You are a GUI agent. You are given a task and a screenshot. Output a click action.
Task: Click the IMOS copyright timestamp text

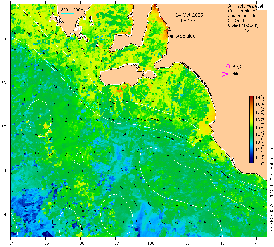[x=271, y=189]
